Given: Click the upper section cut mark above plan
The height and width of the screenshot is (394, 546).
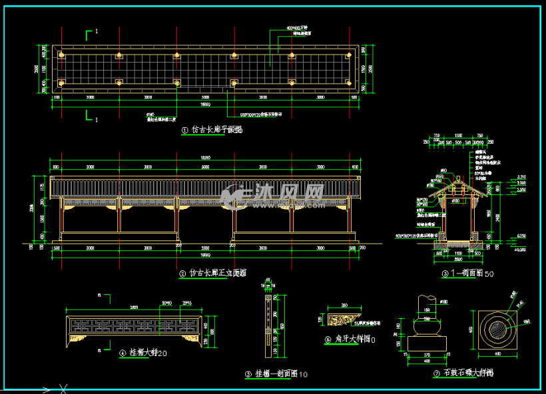Looking at the screenshot, I should [x=89, y=33].
